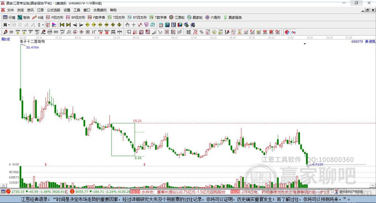Open the 药明康德 news headline in ticker
The width and height of the screenshot is (376, 203).
pos(285,192)
